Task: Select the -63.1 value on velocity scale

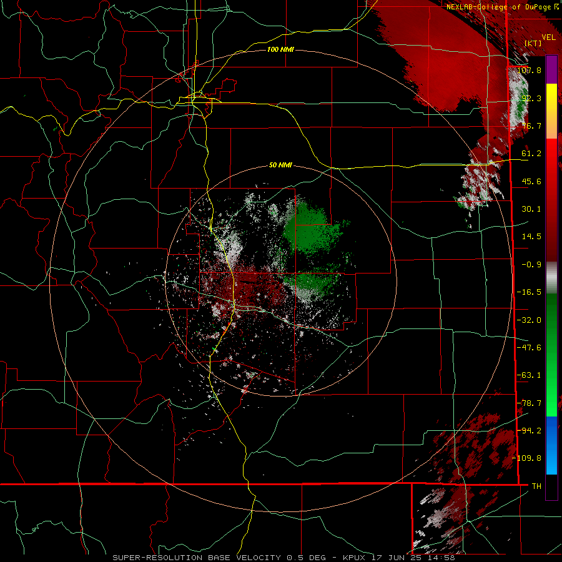Action: [x=529, y=375]
